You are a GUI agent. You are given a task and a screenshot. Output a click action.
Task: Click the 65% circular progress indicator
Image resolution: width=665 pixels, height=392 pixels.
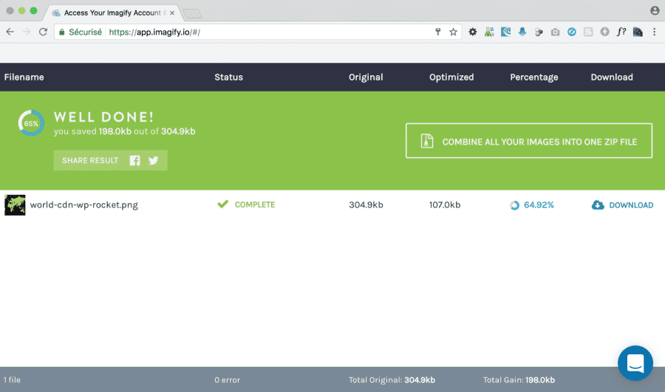[31, 123]
